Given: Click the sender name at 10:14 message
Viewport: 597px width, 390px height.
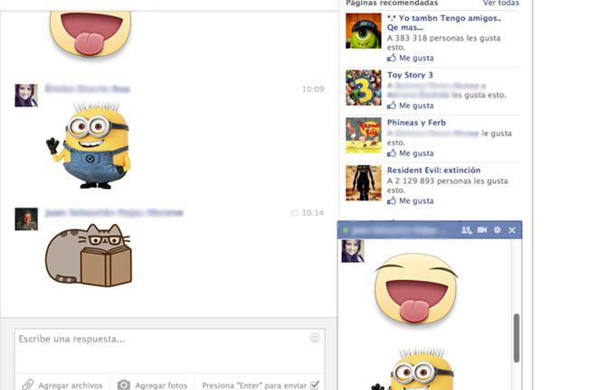Looking at the screenshot, I should [x=114, y=212].
